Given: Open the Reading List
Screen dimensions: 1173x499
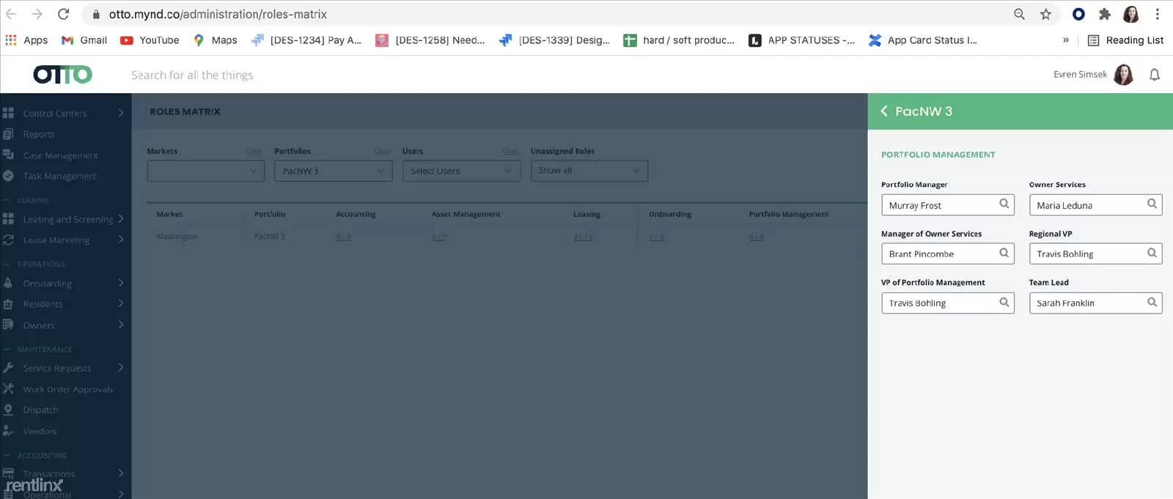Looking at the screenshot, I should click(1125, 40).
